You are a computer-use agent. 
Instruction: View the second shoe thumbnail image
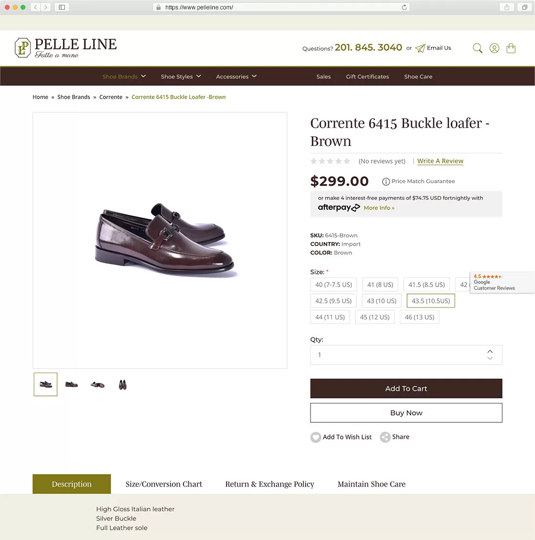[x=72, y=385]
